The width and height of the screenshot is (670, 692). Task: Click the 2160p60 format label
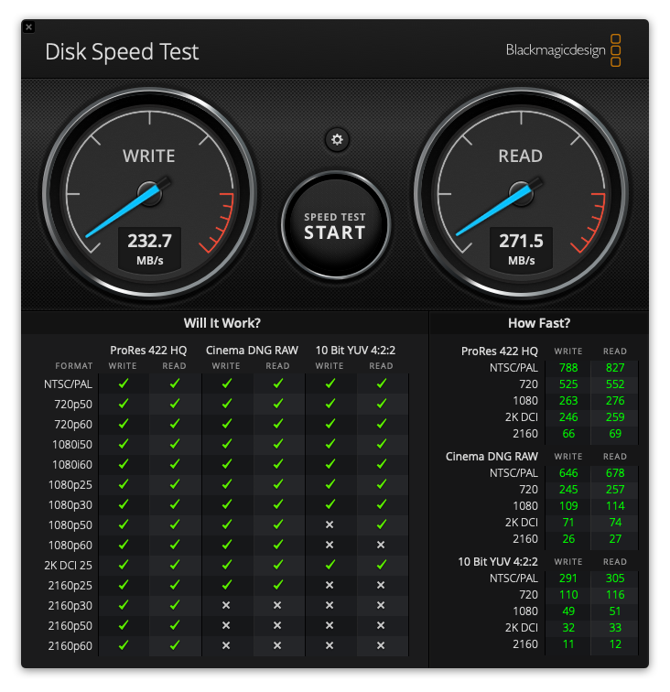70,646
